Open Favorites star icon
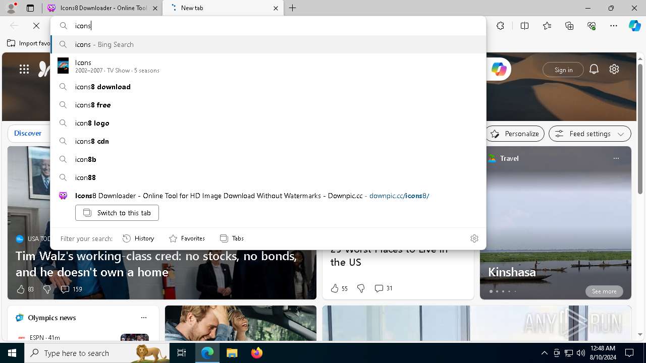The height and width of the screenshot is (363, 646). 547,26
